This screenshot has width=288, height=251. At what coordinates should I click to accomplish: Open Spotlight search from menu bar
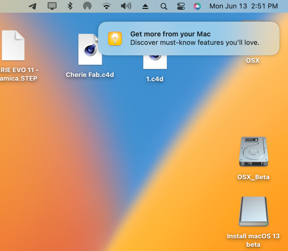coord(164,6)
